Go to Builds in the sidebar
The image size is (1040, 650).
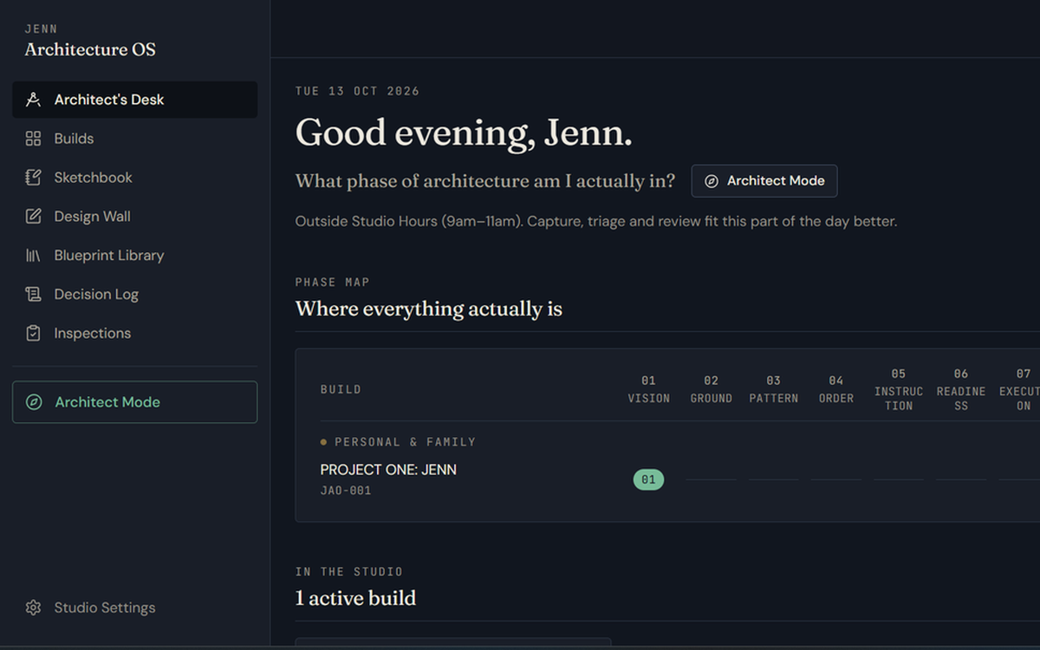(134, 139)
